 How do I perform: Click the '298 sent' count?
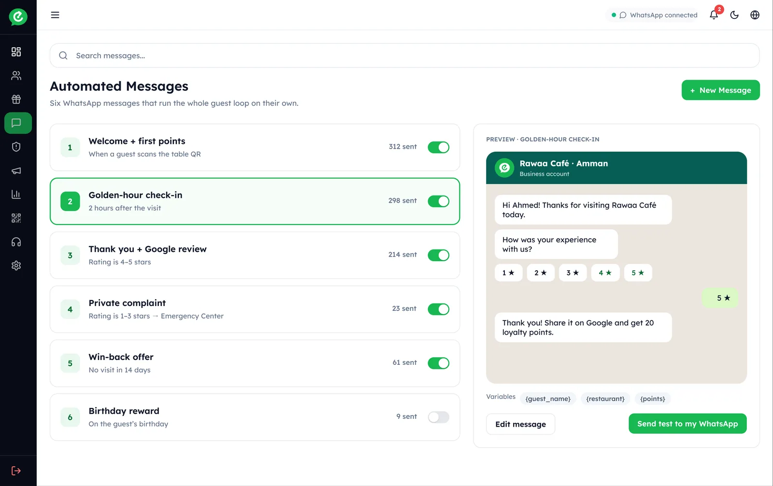coord(402,201)
